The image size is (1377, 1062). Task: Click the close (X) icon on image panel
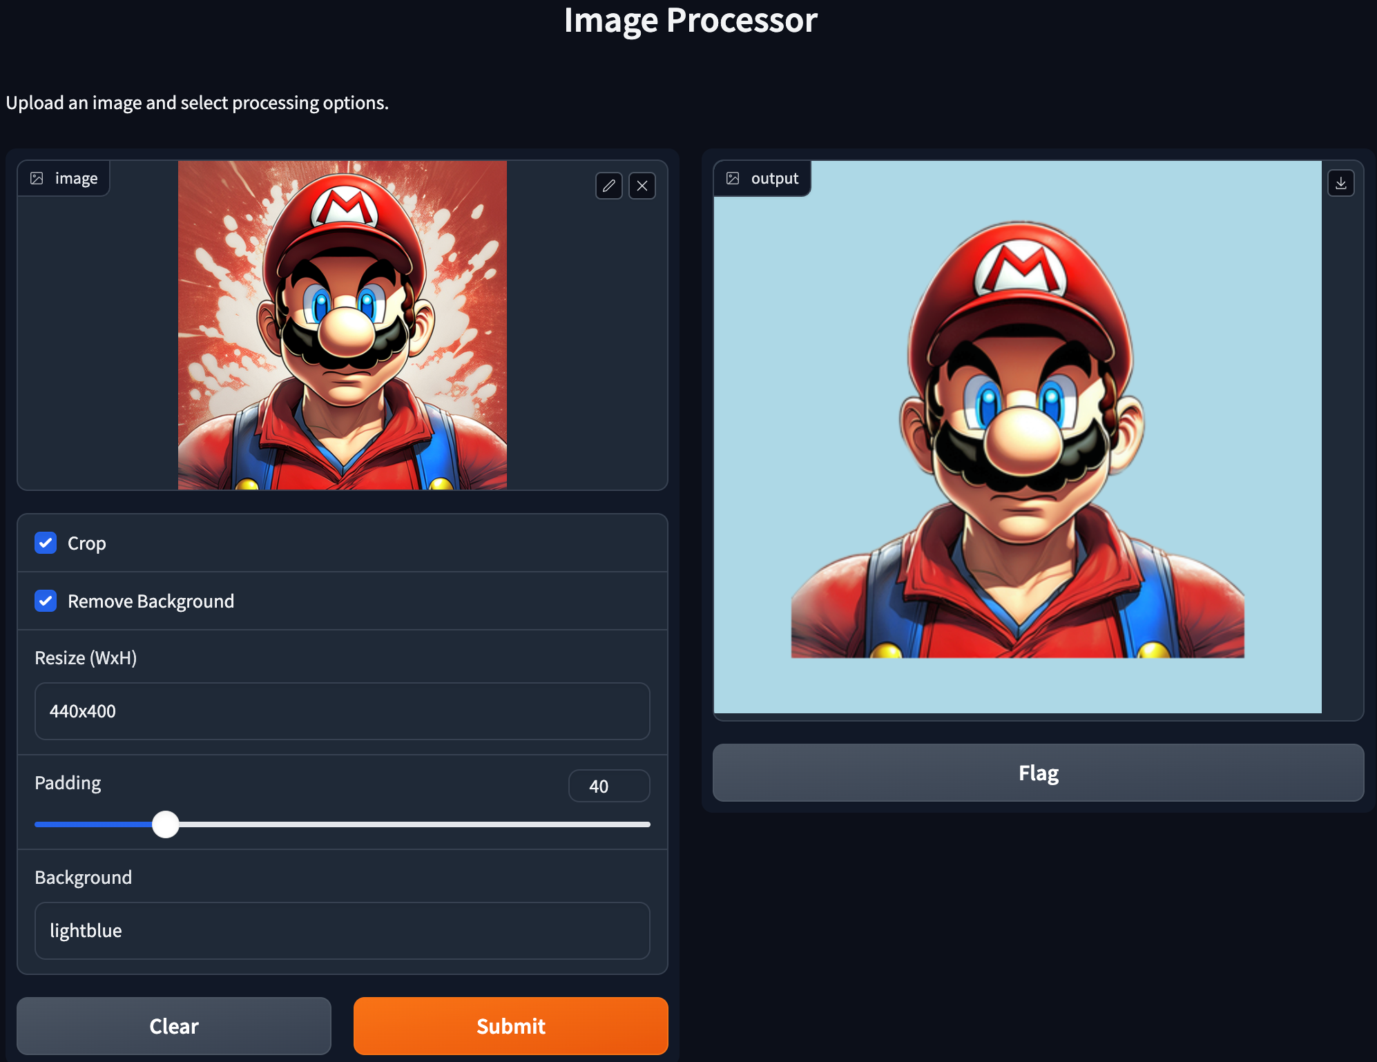coord(642,185)
